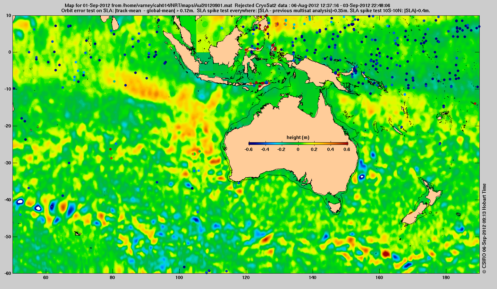
Task: Select the "-0.2" colorbar tick label
Action: [x=281, y=149]
